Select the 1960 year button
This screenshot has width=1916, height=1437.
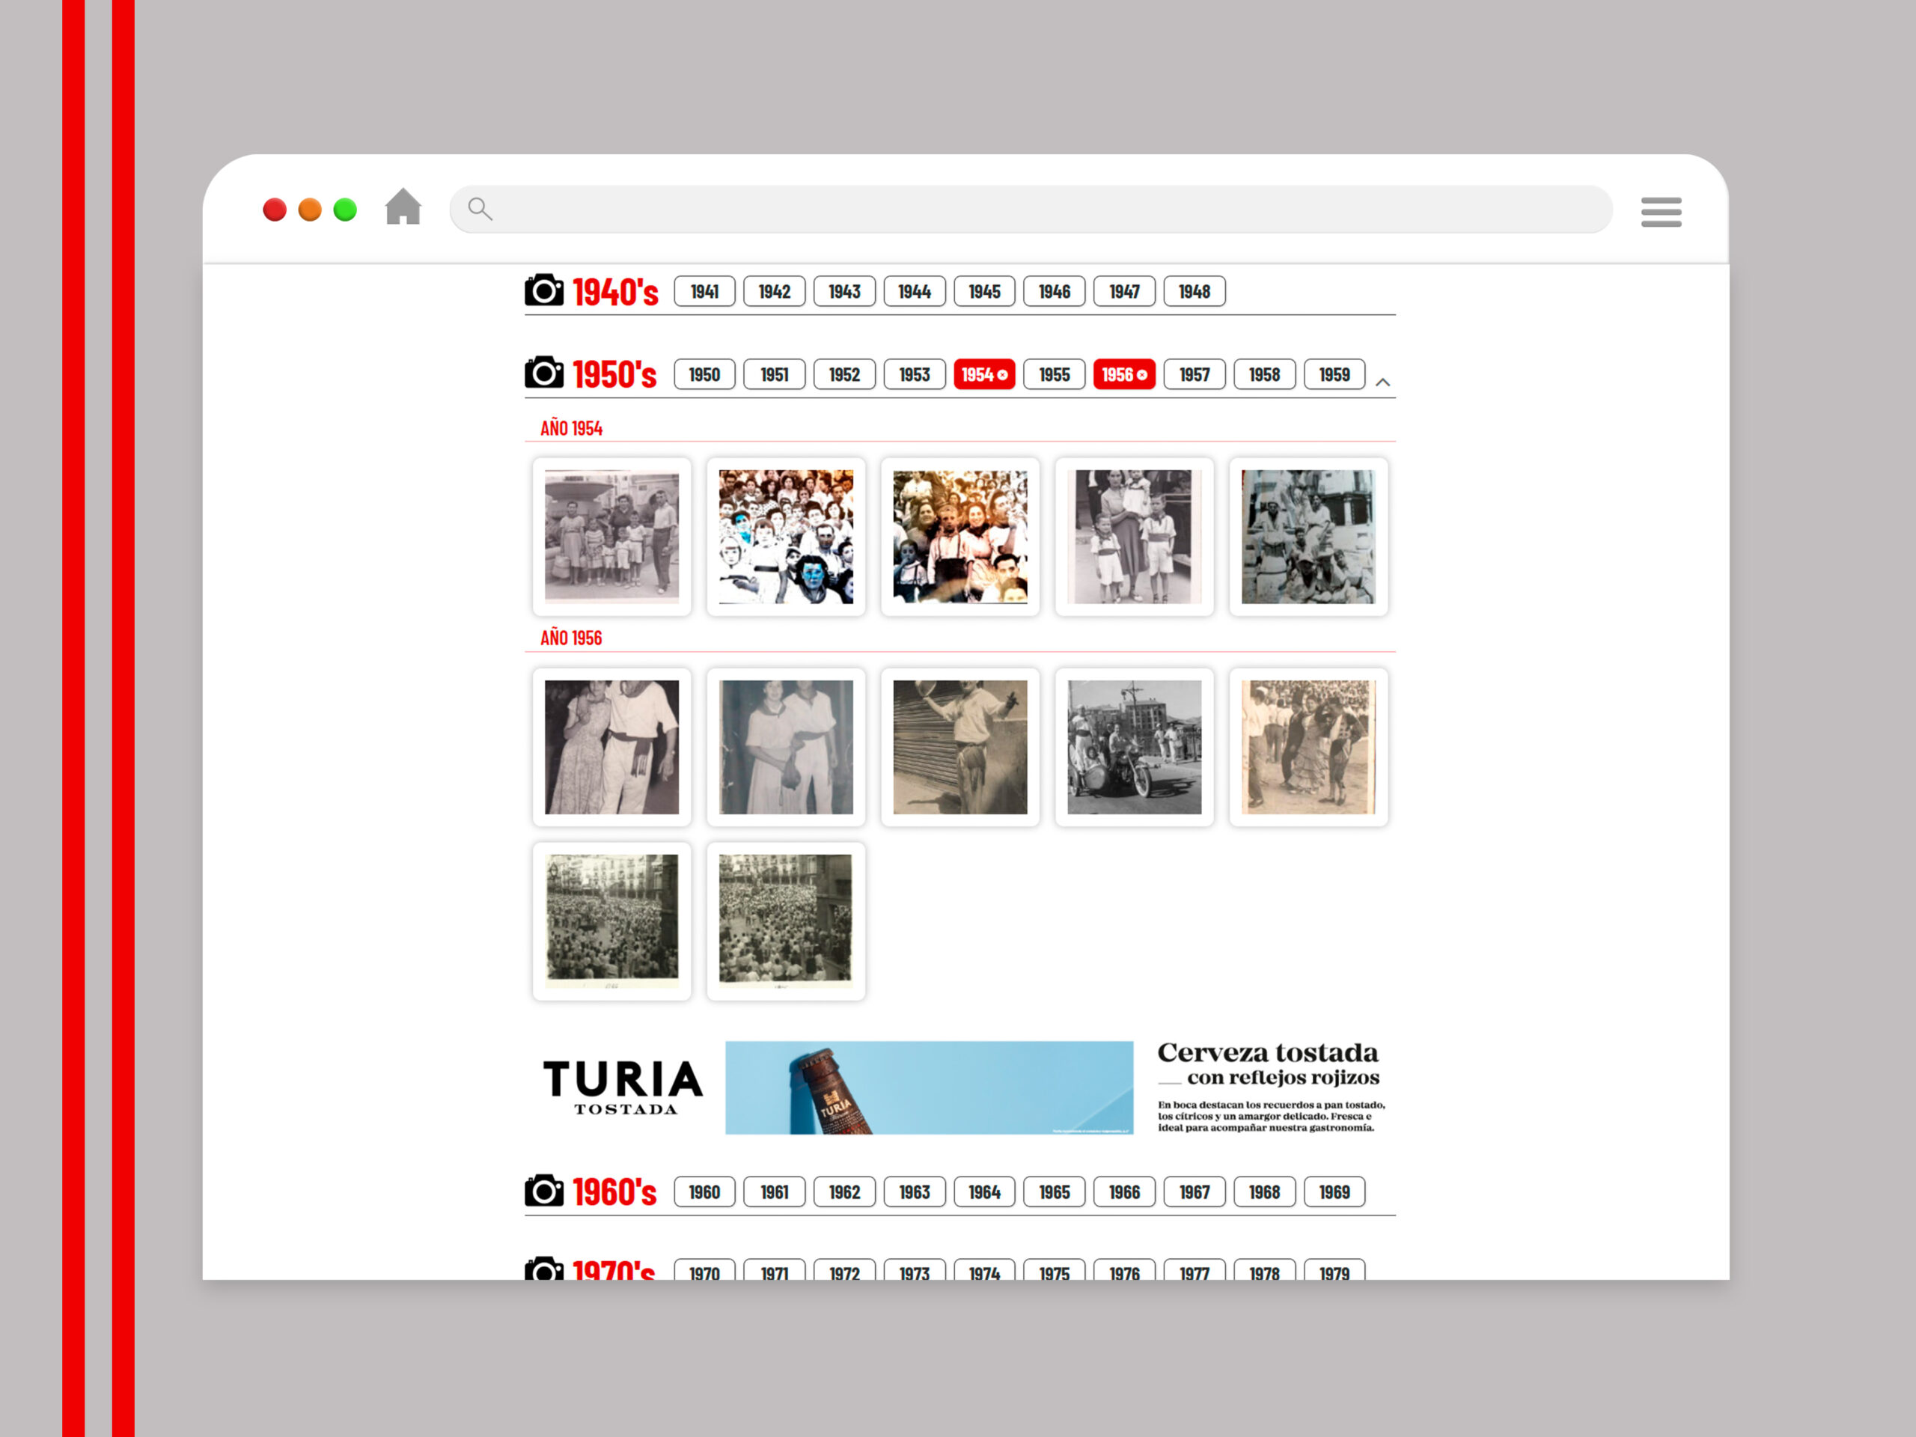click(704, 1192)
